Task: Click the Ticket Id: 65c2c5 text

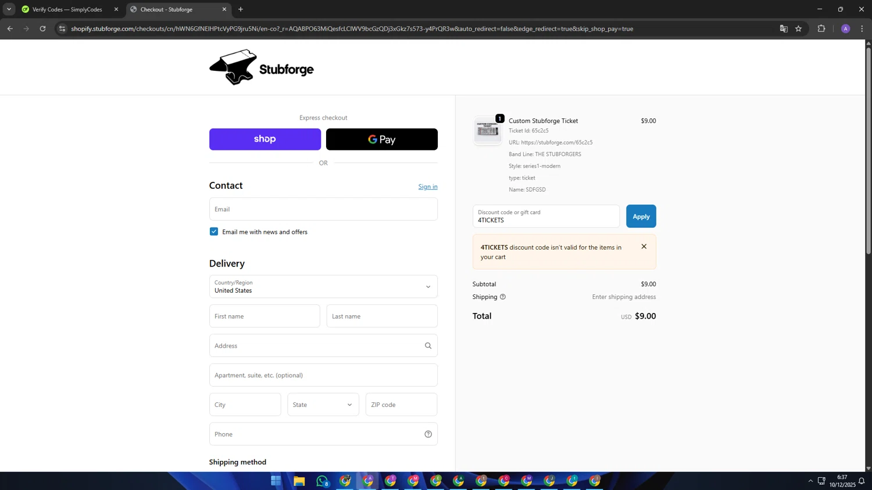Action: 528,131
